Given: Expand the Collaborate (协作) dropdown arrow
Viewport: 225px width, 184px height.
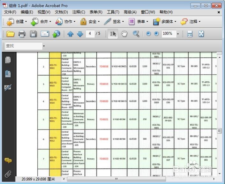Looking at the screenshot, I should 74,22.
